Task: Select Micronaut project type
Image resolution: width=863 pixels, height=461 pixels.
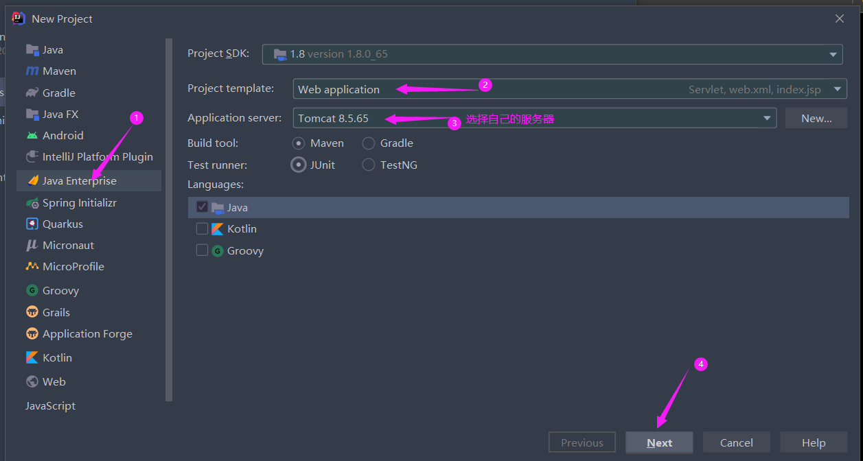Action: 89,245
